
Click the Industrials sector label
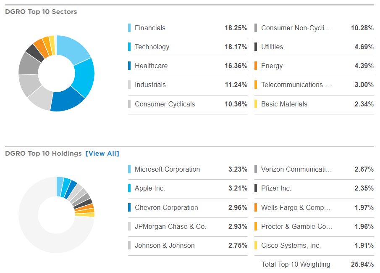(150, 85)
